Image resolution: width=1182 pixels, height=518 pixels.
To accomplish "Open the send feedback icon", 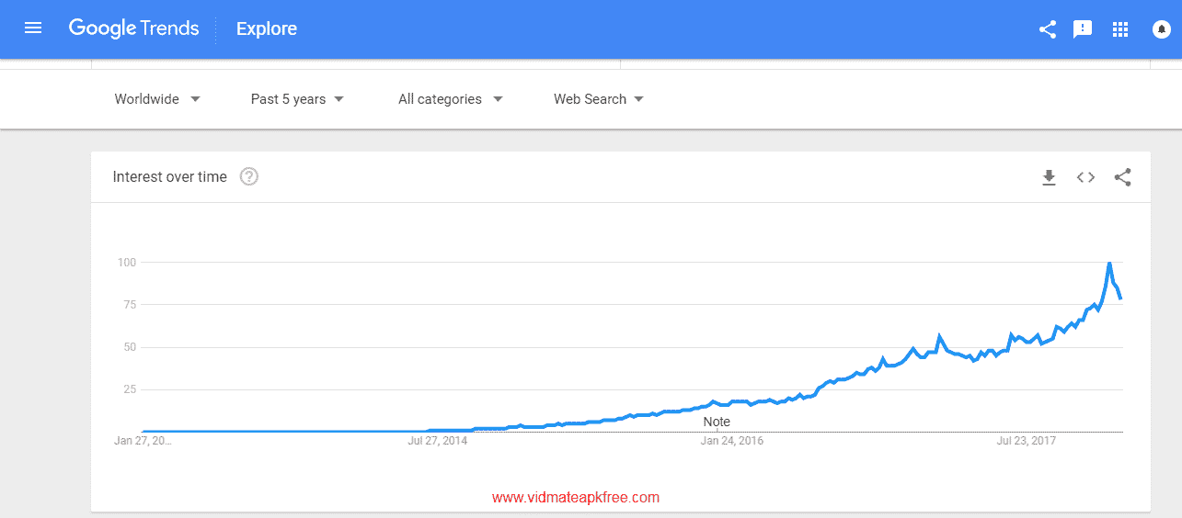I will coord(1083,29).
